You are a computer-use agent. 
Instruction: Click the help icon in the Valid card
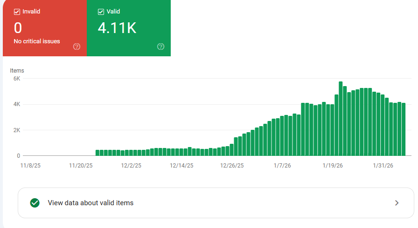pos(161,47)
